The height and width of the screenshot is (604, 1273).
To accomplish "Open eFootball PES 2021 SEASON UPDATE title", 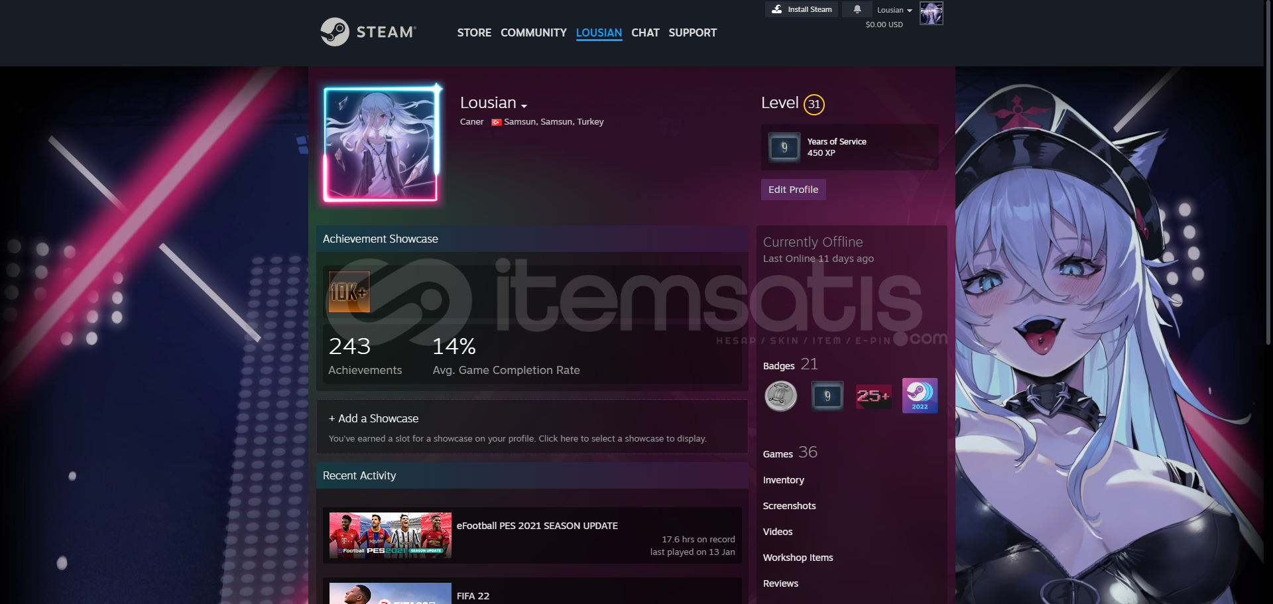I will click(537, 526).
